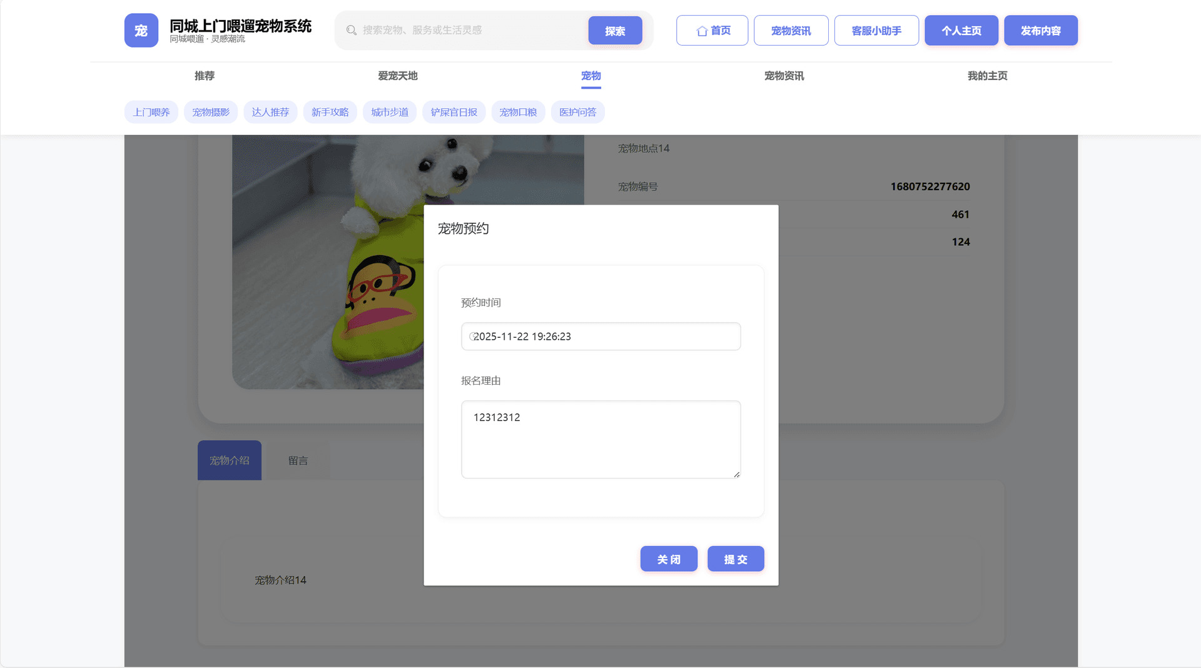The width and height of the screenshot is (1201, 668).
Task: Select the 宠物资讯 navigation tab
Action: pos(783,76)
